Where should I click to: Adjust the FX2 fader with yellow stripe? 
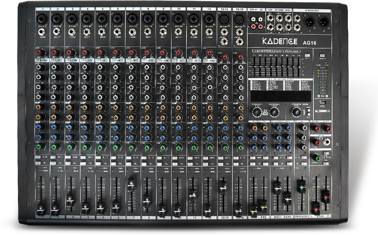pos(264,206)
